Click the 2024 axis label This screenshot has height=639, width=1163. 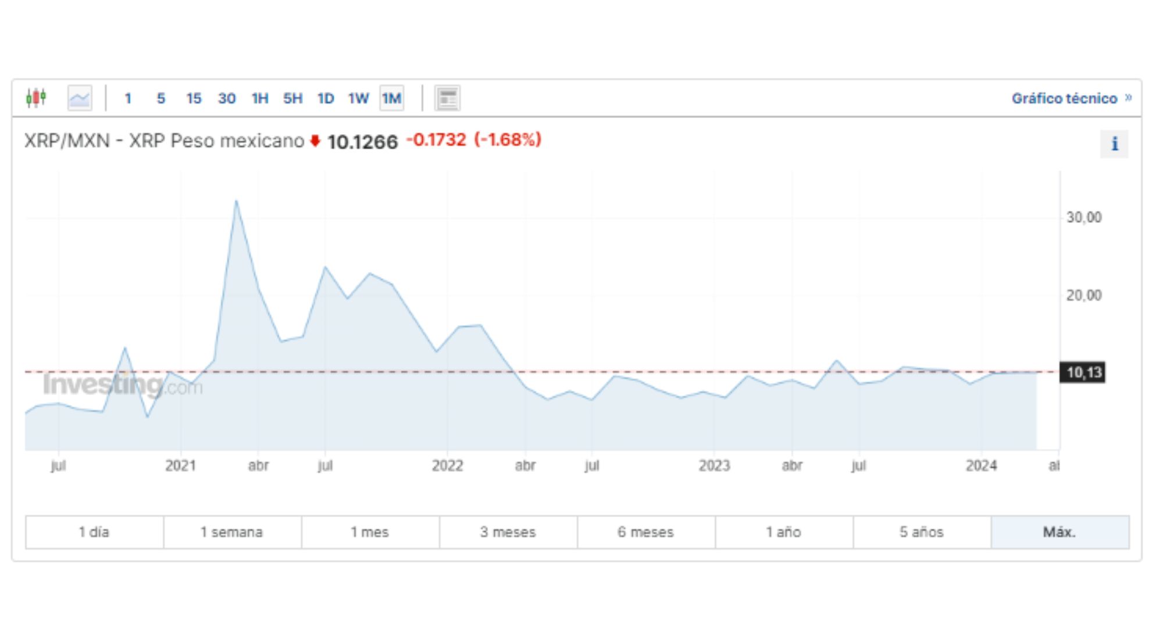(x=981, y=465)
